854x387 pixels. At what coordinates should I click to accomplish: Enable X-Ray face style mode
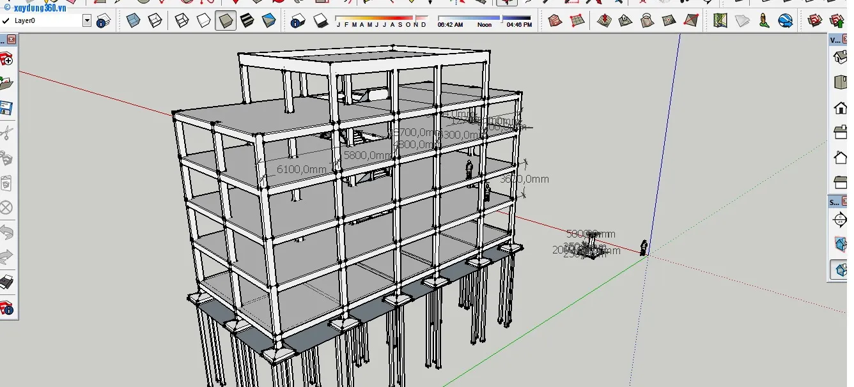click(x=134, y=21)
